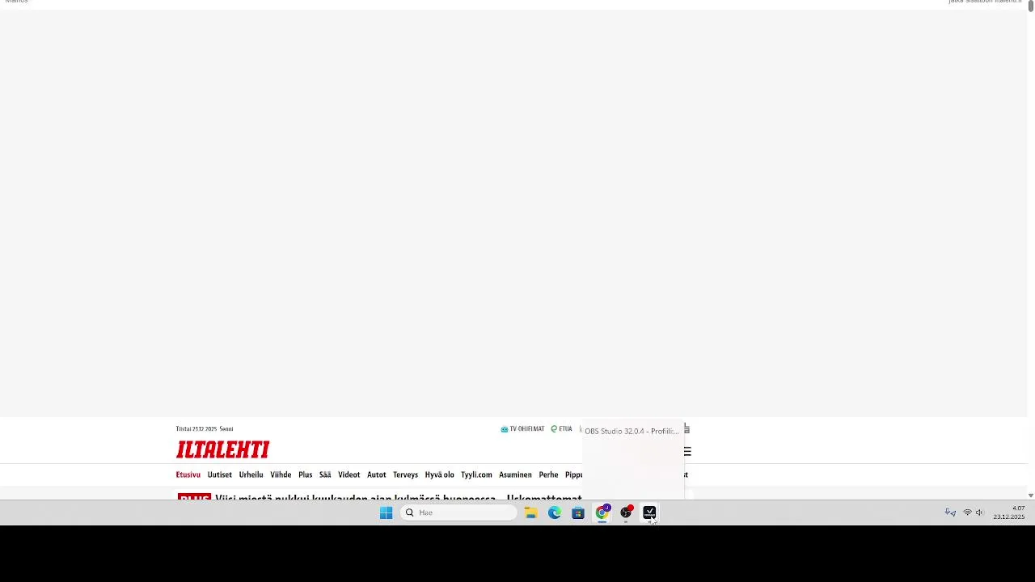The height and width of the screenshot is (582, 1035).
Task: Open the Tyyli.com section
Action: pyautogui.click(x=476, y=475)
